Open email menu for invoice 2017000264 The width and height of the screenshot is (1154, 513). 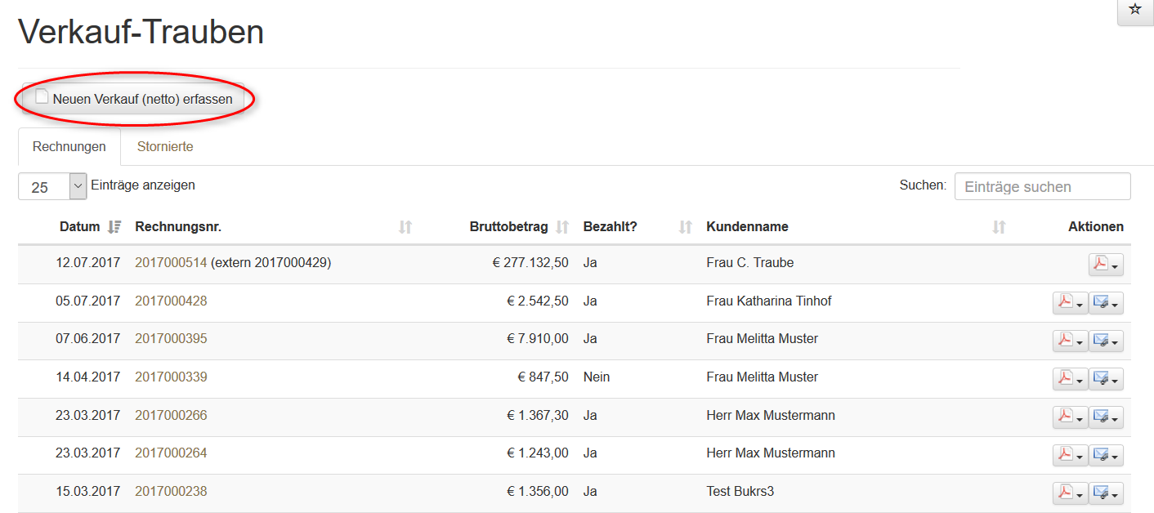pyautogui.click(x=1106, y=455)
